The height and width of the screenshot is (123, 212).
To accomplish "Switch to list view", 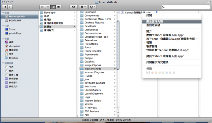I will (x=48, y=7).
